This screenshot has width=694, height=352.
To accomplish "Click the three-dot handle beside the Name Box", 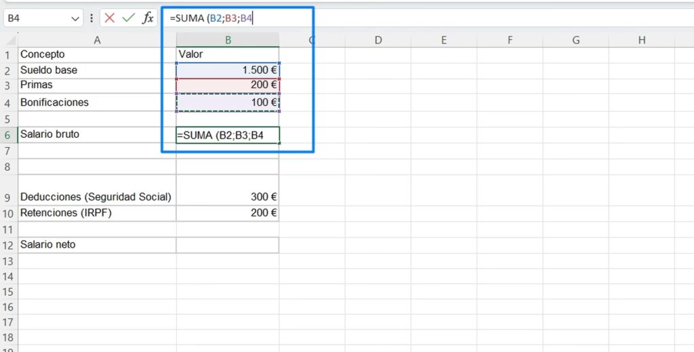I will (x=91, y=18).
